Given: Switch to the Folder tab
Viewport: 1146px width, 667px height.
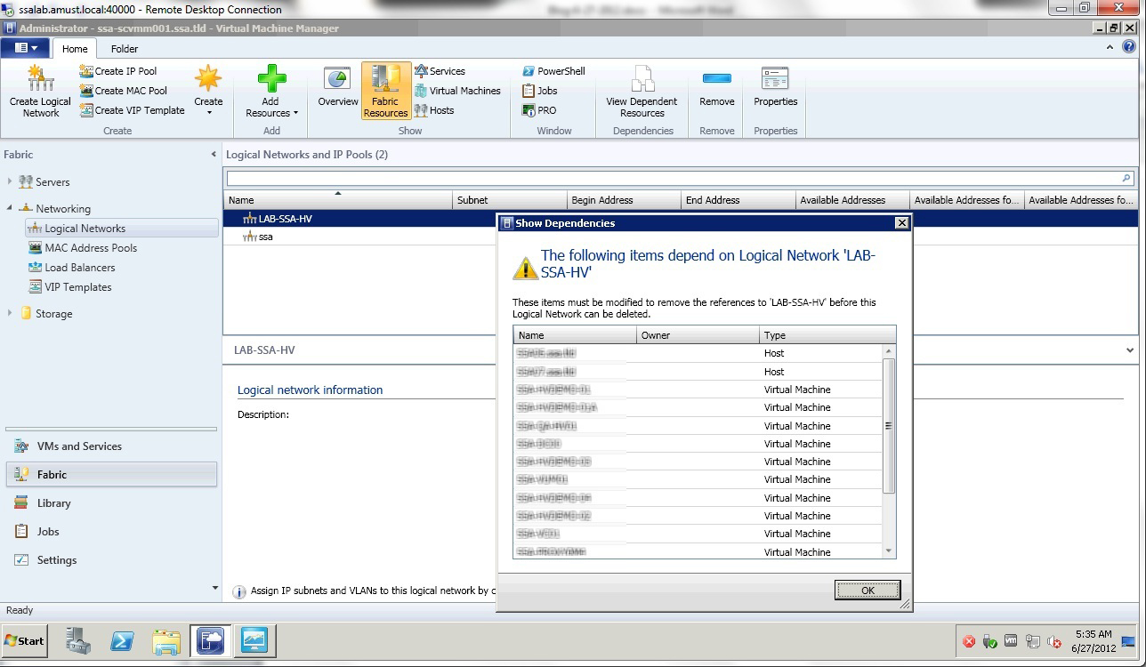Looking at the screenshot, I should [125, 49].
